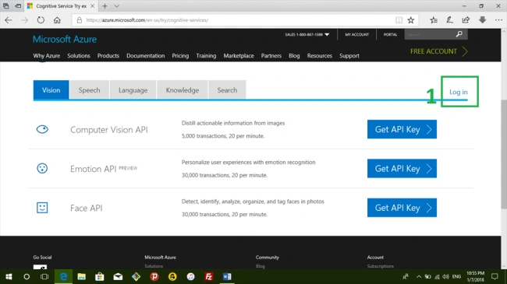507x284 pixels.
Task: Show hidden system tray icons
Action: pos(419,276)
